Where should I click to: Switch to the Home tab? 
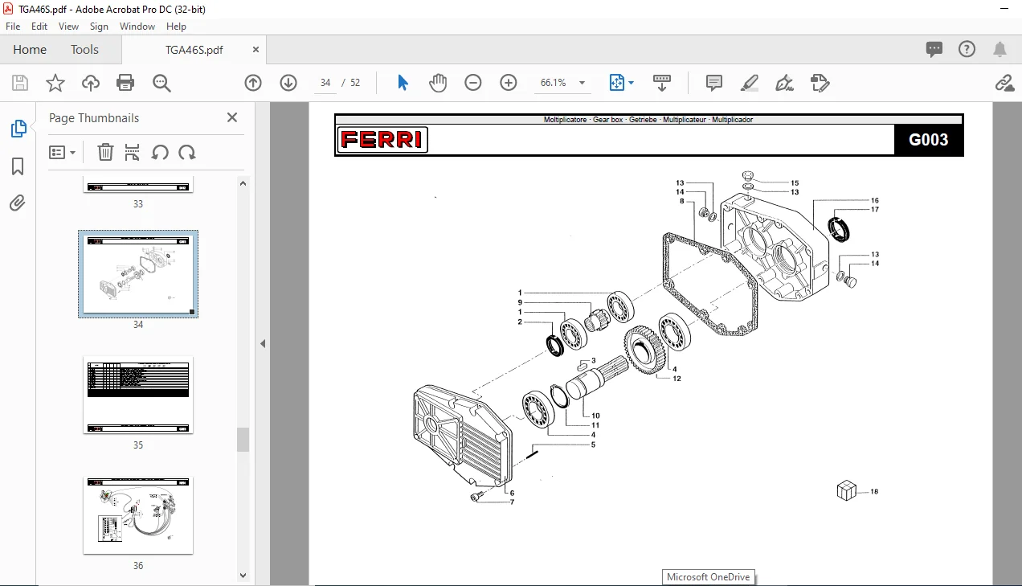coord(30,49)
